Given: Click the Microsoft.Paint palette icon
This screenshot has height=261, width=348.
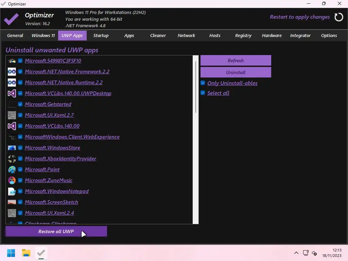Looking at the screenshot, I should (12, 170).
